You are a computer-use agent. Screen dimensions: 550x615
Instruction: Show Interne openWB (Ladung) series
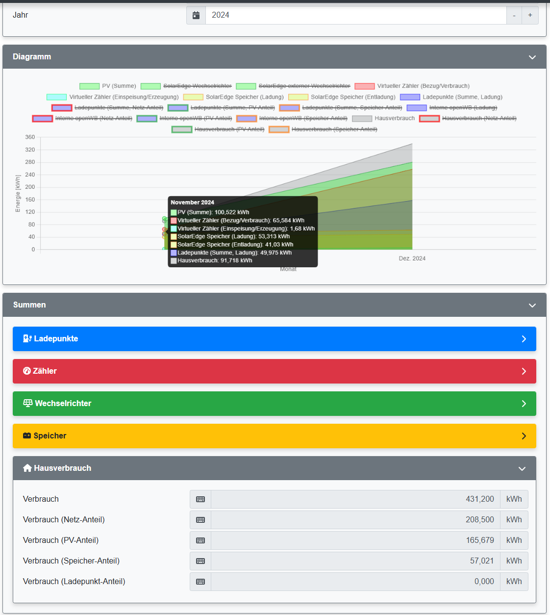click(452, 108)
